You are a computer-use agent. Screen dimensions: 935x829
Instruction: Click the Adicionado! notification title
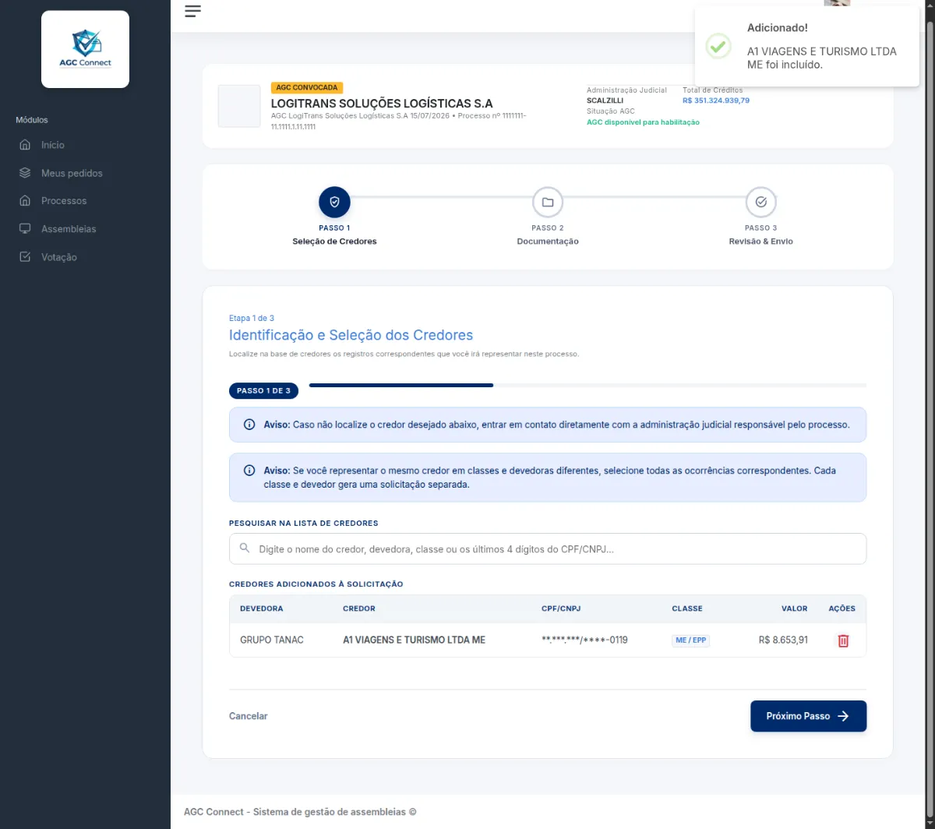click(x=778, y=28)
